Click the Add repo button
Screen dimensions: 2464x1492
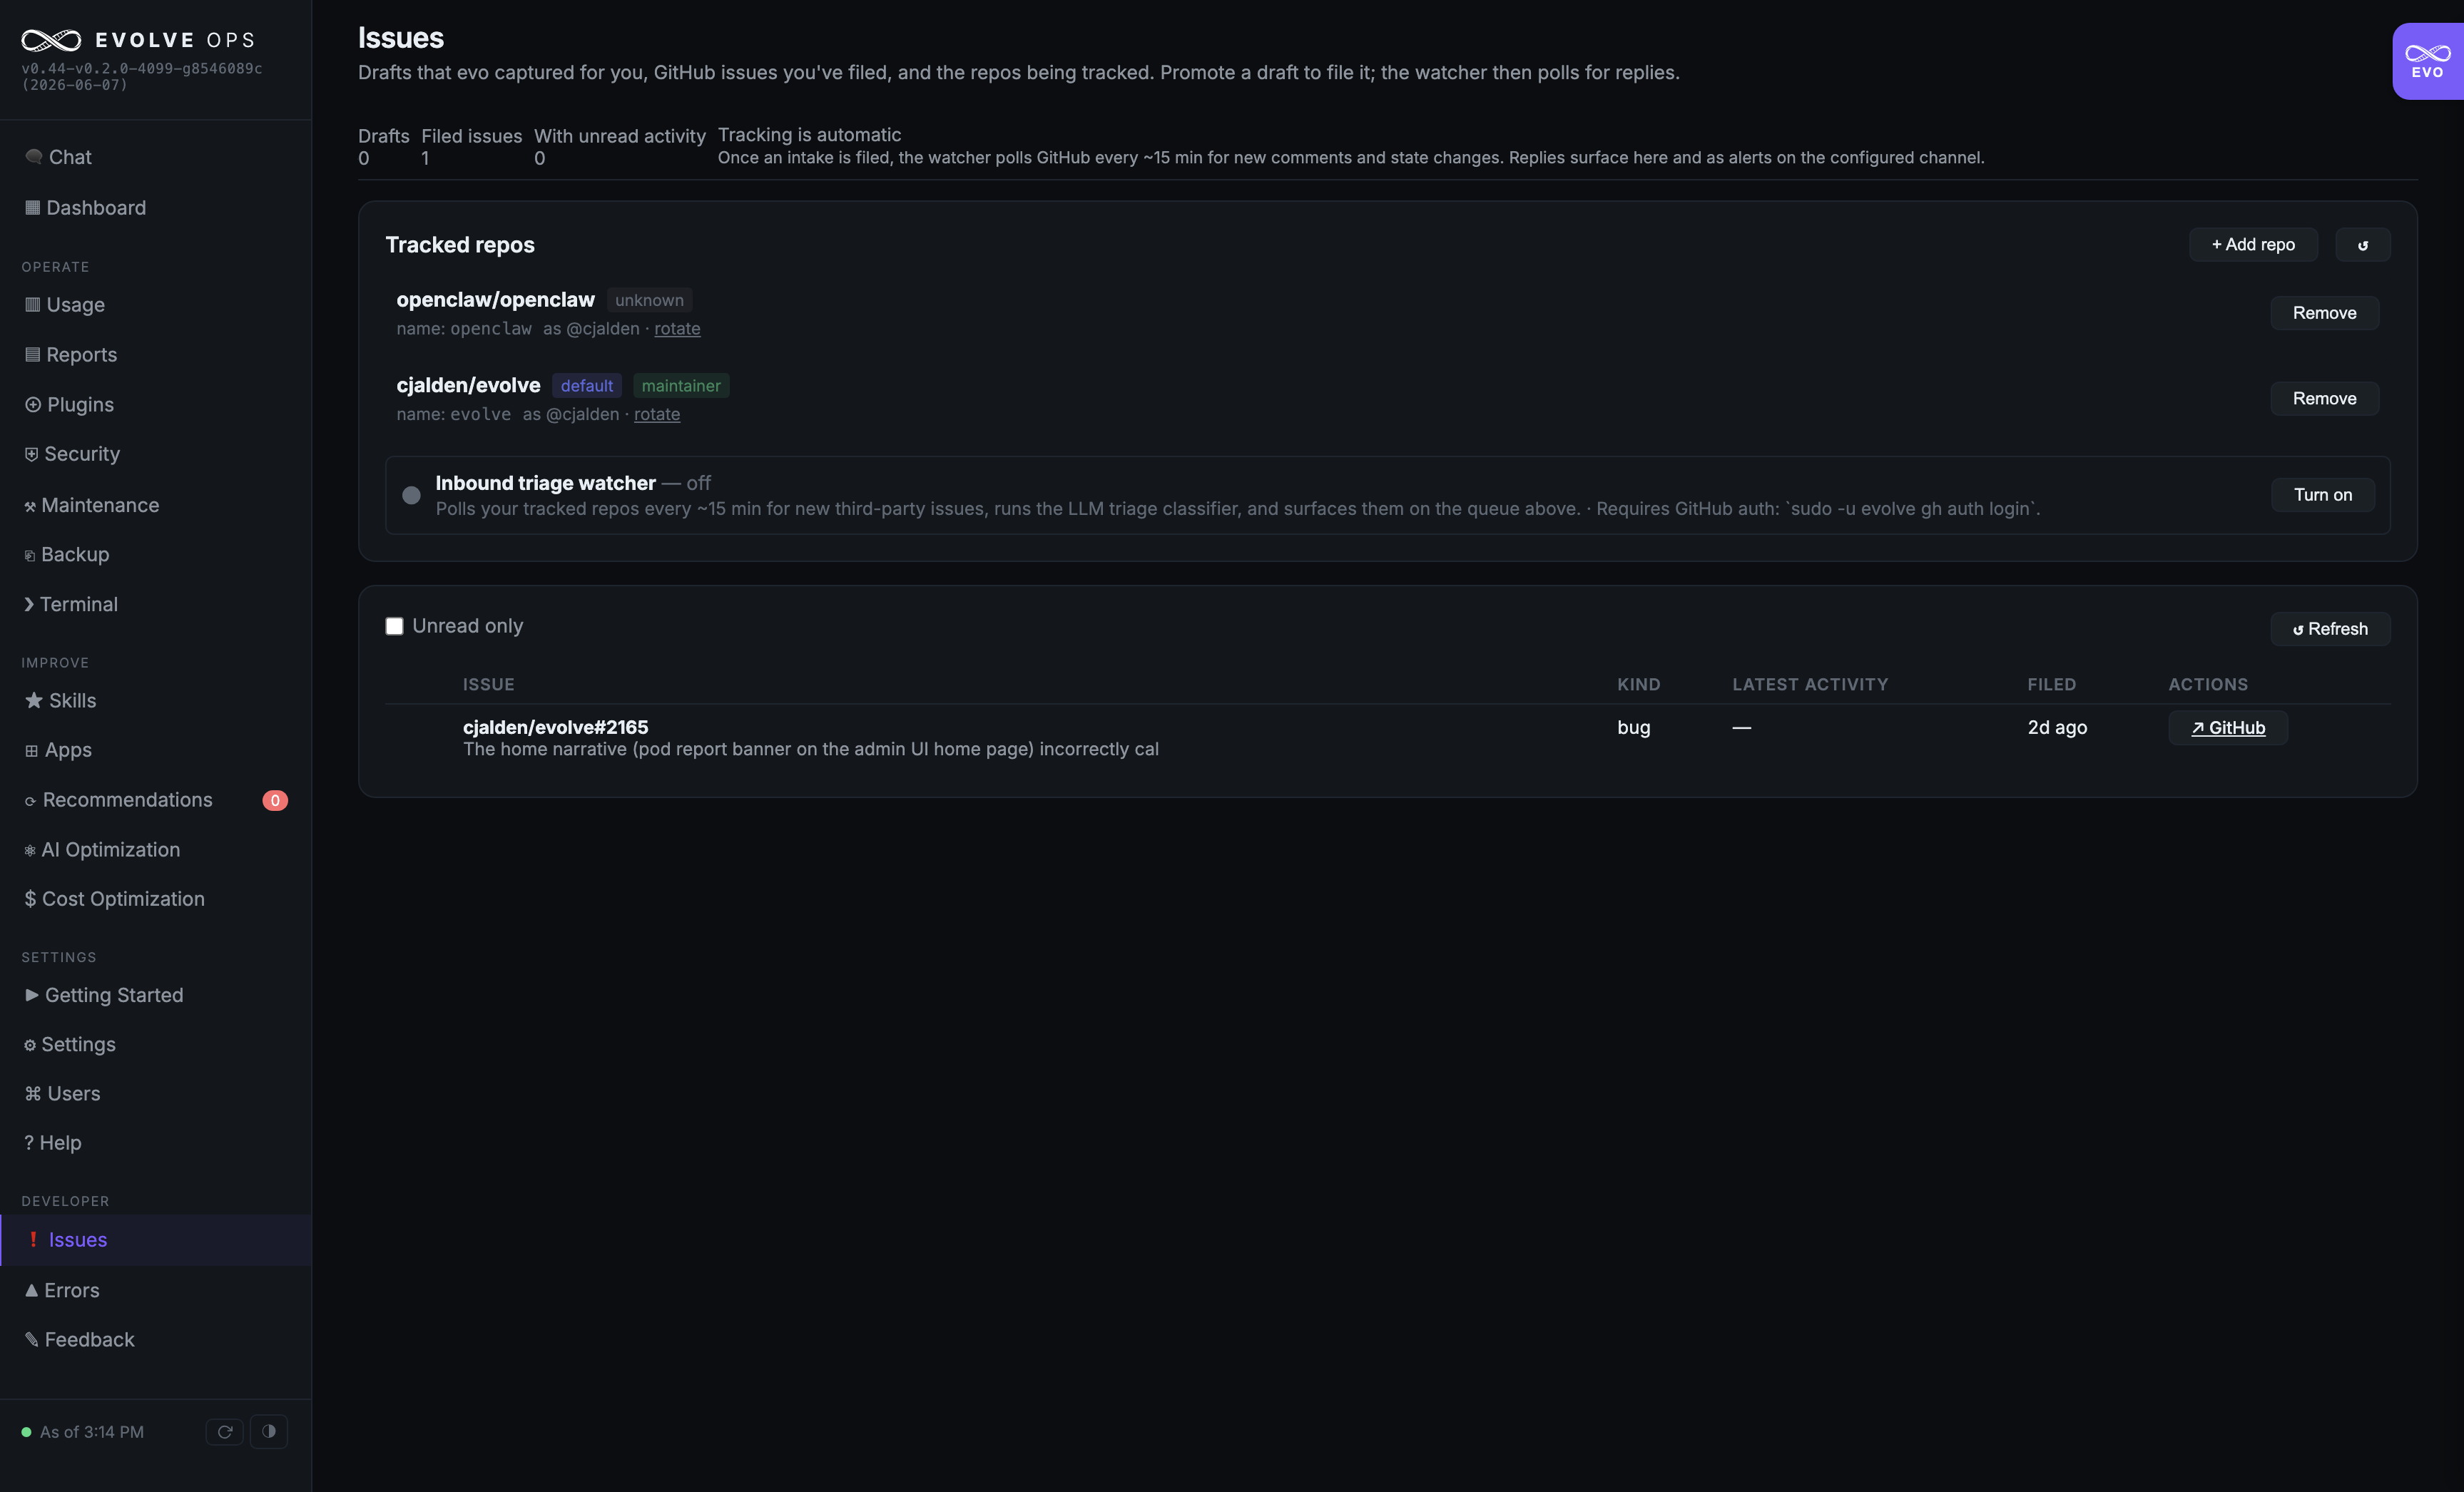[x=2253, y=245]
